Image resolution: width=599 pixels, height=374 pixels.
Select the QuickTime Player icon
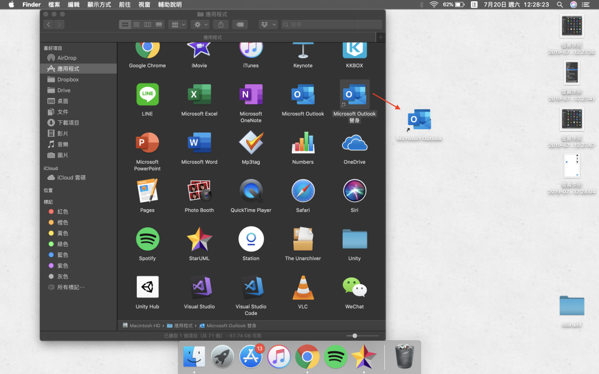[x=251, y=191]
